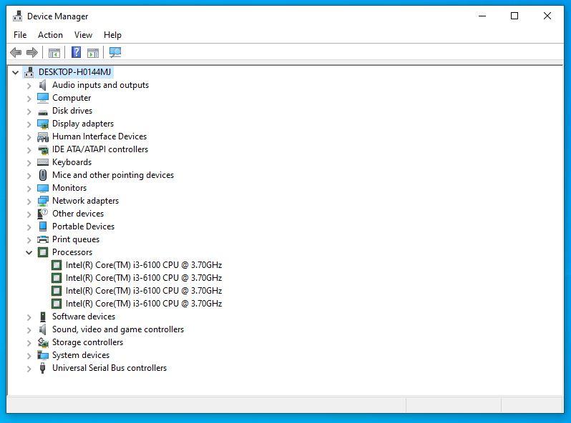Click the Display adapters icon
This screenshot has height=423, width=571.
43,124
